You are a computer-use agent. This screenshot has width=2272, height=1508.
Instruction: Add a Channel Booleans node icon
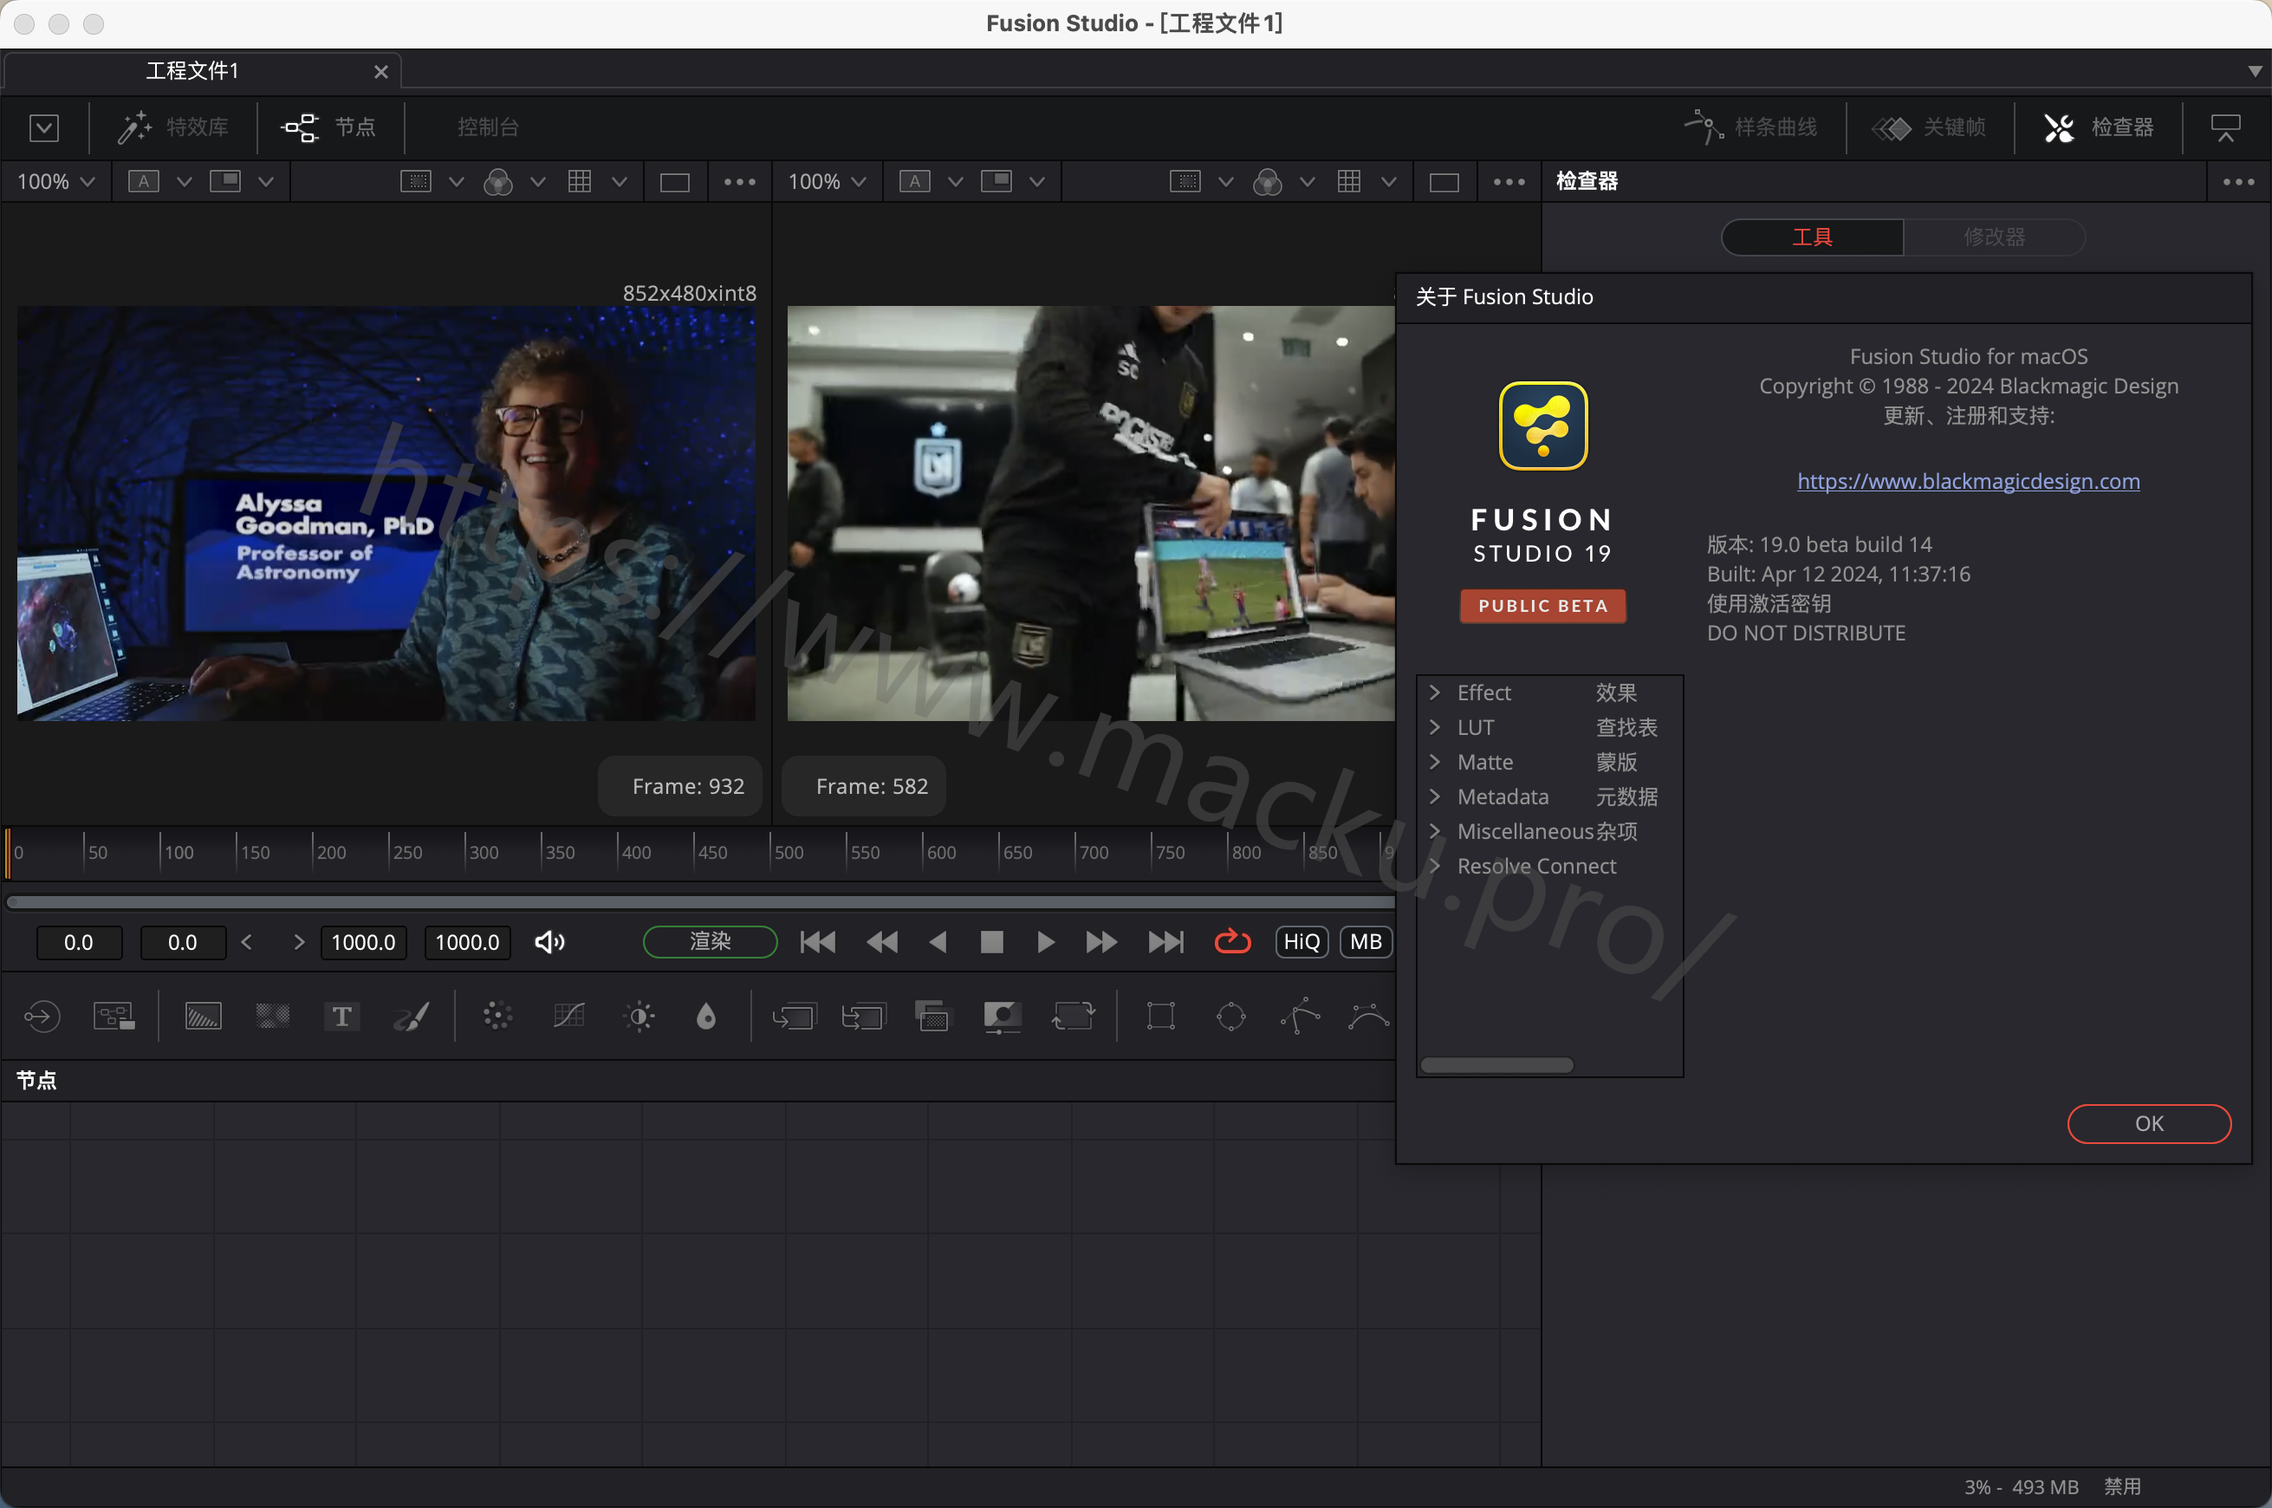click(x=863, y=1017)
